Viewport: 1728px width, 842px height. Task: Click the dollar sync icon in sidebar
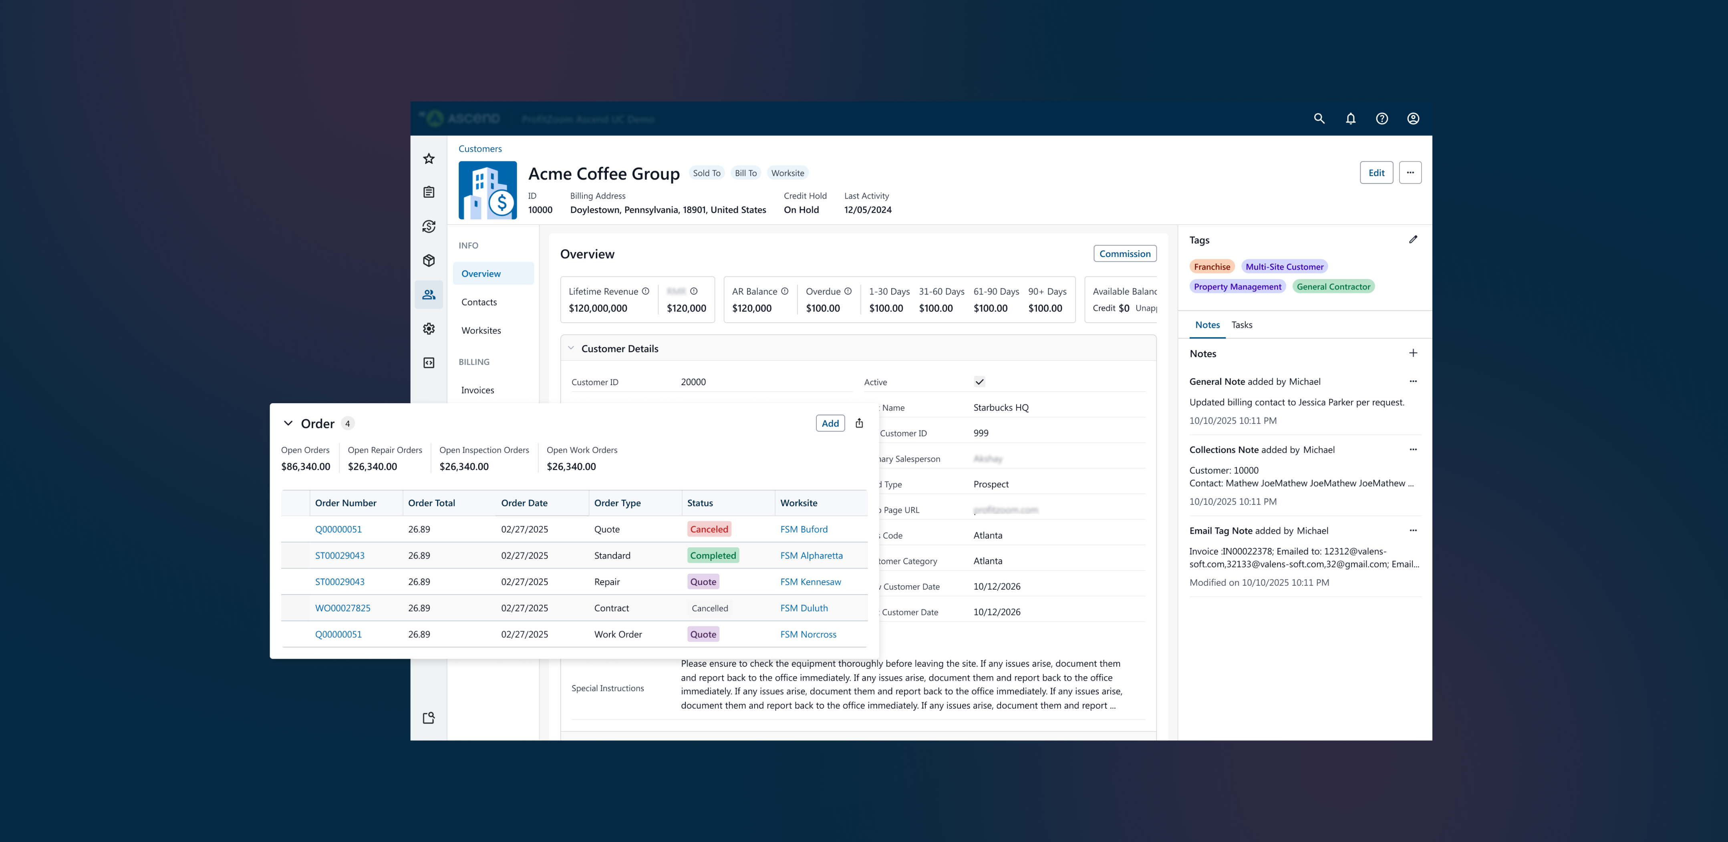coord(429,227)
